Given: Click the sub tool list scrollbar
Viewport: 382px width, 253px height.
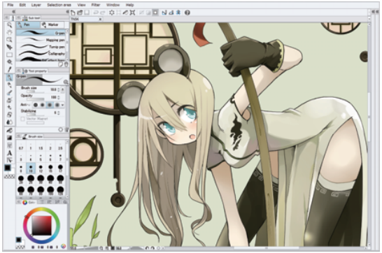Looking at the screenshot, I should pos(67,45).
